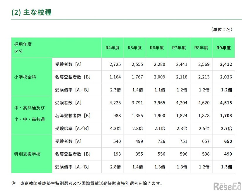The height and width of the screenshot is (191, 242).
Task: Click the cell value "4,620"
Action: click(204, 103)
